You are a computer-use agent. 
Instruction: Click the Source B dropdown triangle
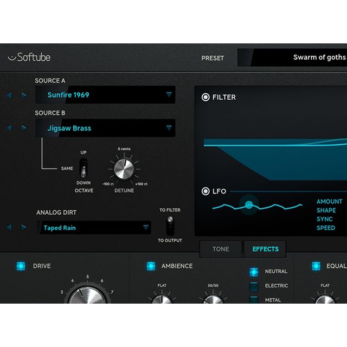point(169,128)
